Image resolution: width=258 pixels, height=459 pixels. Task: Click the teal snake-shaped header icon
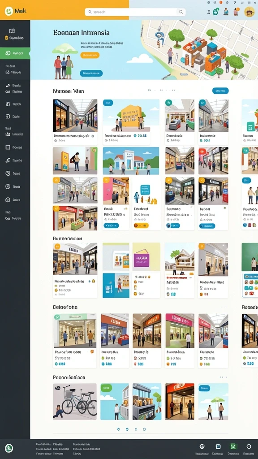click(216, 12)
